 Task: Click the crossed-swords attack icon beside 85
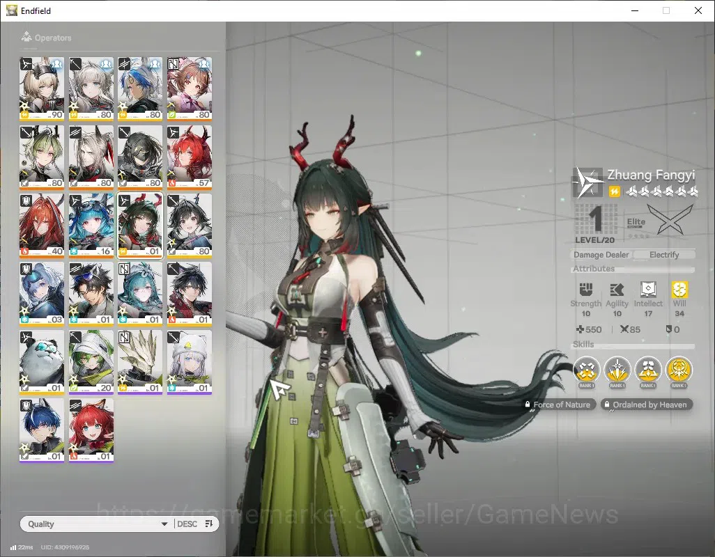tap(624, 329)
